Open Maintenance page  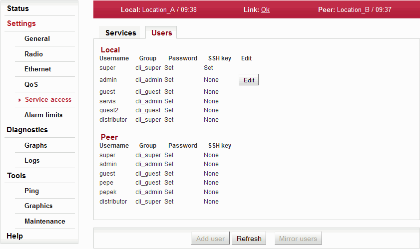tap(45, 221)
